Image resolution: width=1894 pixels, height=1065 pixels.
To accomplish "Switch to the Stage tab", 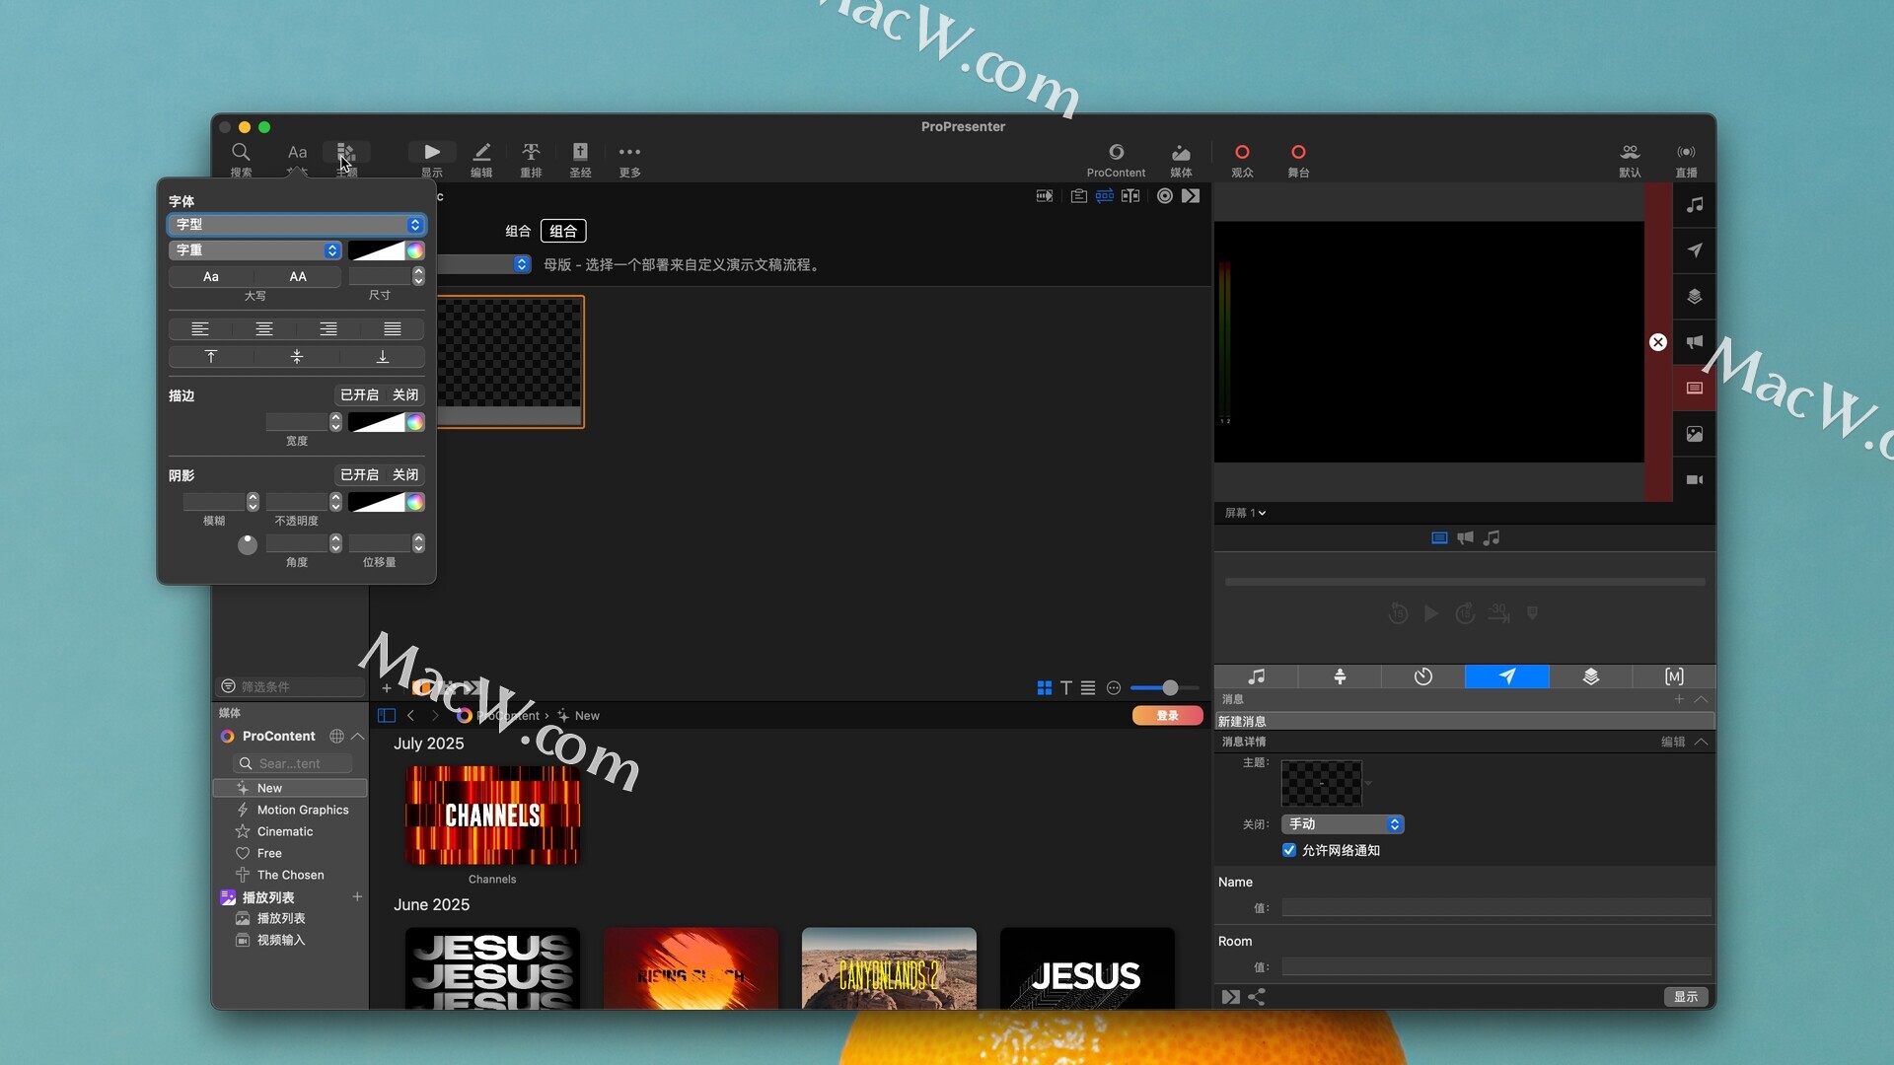I will [x=1340, y=676].
